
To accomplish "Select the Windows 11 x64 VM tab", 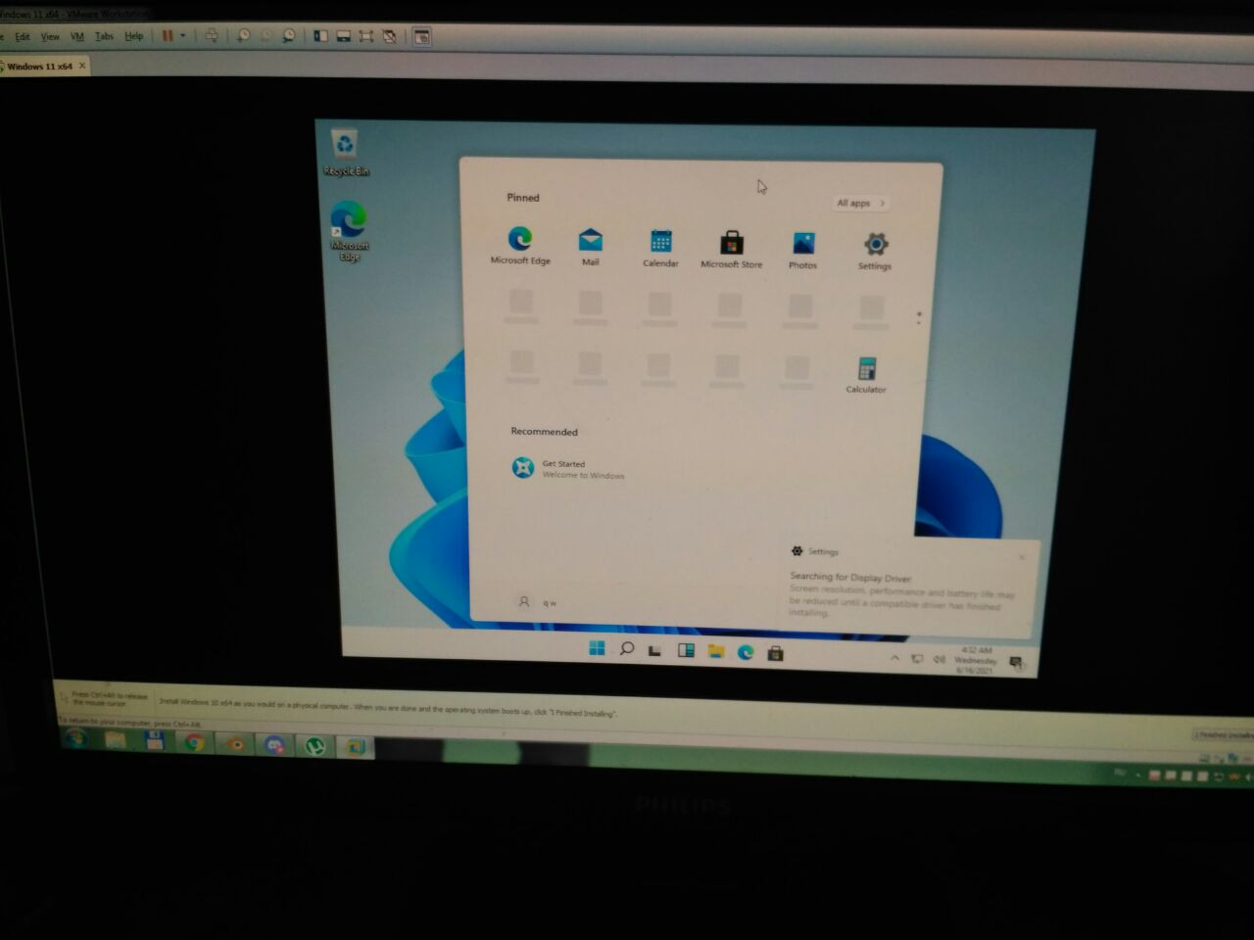I will pos(40,67).
